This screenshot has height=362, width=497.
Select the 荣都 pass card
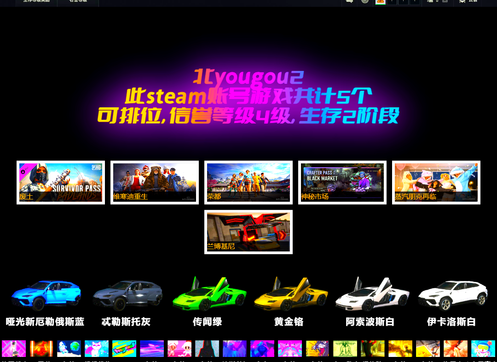coord(248,182)
